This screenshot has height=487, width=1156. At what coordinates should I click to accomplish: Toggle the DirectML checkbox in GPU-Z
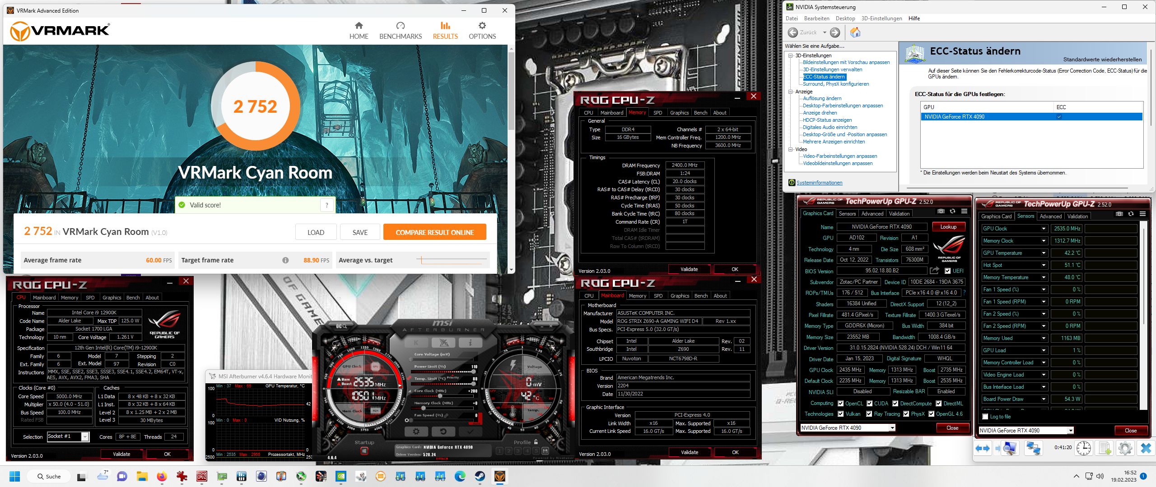click(x=938, y=404)
